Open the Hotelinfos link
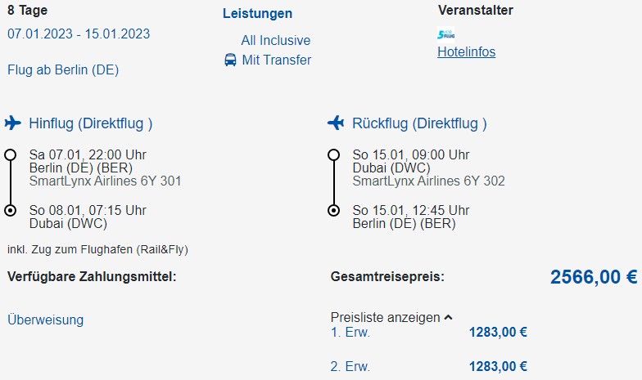 coord(467,52)
